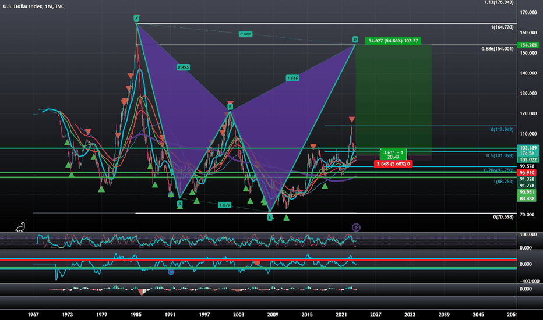Screen dimensions: 543x320
Task: Click the 0.886 ratio label on the XD line
Action: (245, 34)
